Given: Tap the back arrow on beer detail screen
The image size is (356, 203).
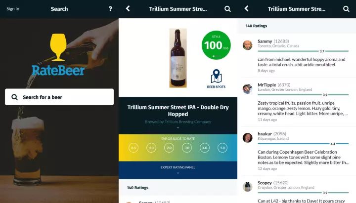Looking at the screenshot, I should coord(128,8).
